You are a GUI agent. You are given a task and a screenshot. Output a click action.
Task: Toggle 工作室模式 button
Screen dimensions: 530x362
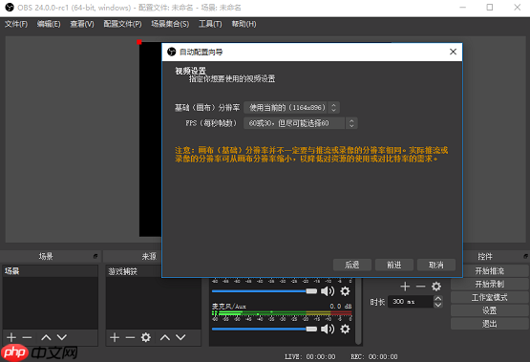coord(490,297)
